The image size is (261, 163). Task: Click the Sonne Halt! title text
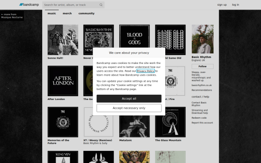point(55,58)
